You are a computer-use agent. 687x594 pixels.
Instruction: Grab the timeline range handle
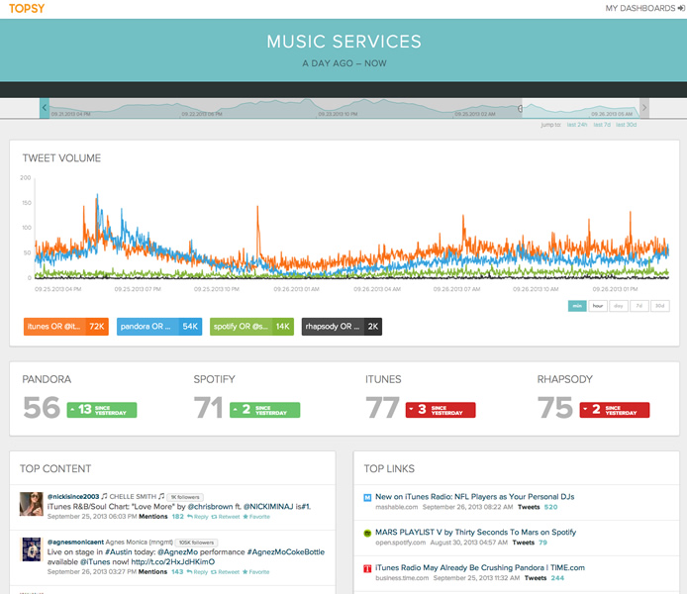(x=520, y=108)
